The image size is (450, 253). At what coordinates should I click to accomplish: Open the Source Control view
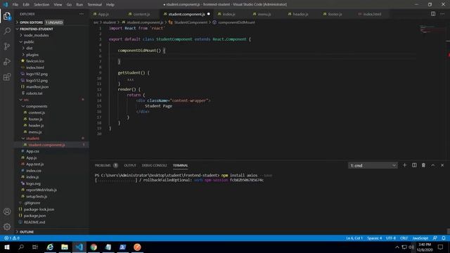pos(7,46)
